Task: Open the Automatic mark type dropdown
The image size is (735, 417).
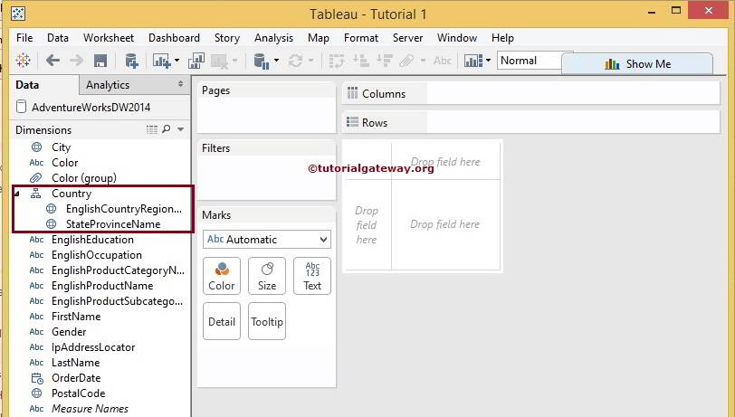Action: pyautogui.click(x=267, y=240)
